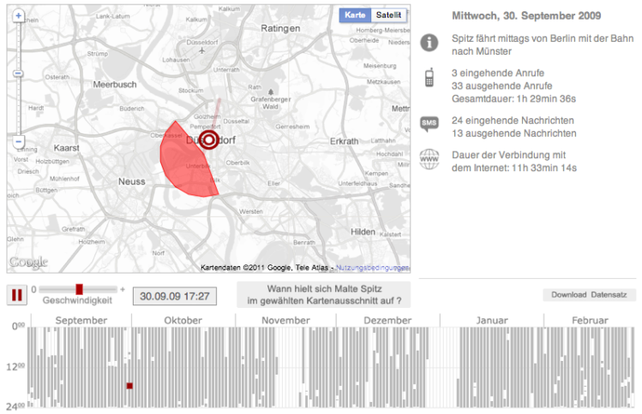Click the SMS speech bubble icon

tap(429, 126)
